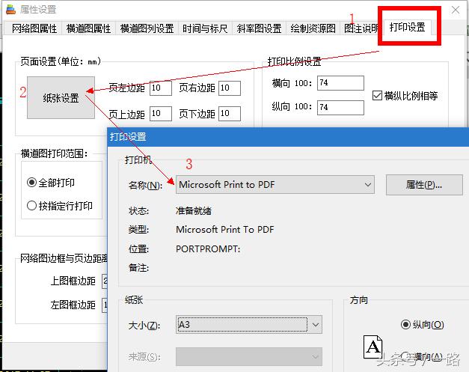Image resolution: width=469 pixels, height=372 pixels.
Task: Click the PORTPROMPT: location text
Action: point(208,248)
